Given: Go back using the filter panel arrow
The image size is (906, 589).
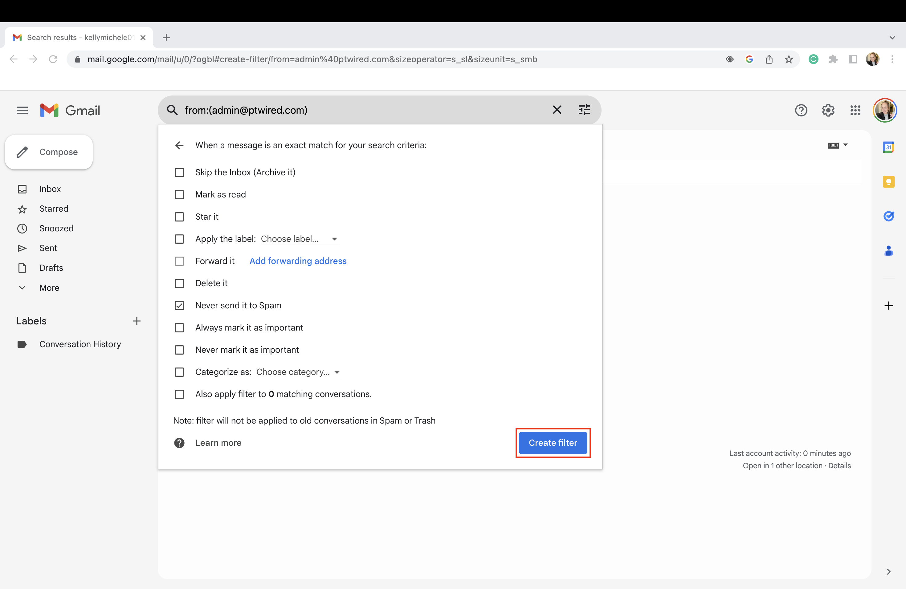Looking at the screenshot, I should point(179,145).
